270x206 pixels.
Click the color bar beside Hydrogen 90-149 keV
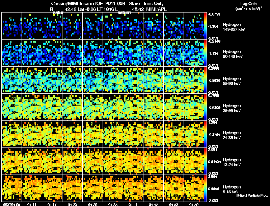205,53
